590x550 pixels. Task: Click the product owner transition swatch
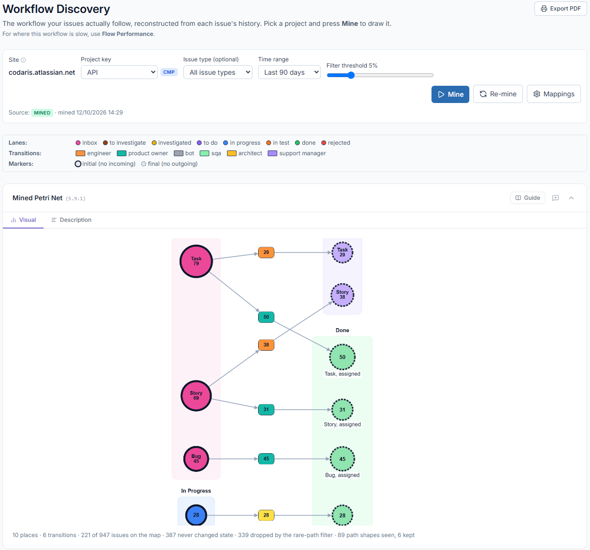tap(122, 153)
